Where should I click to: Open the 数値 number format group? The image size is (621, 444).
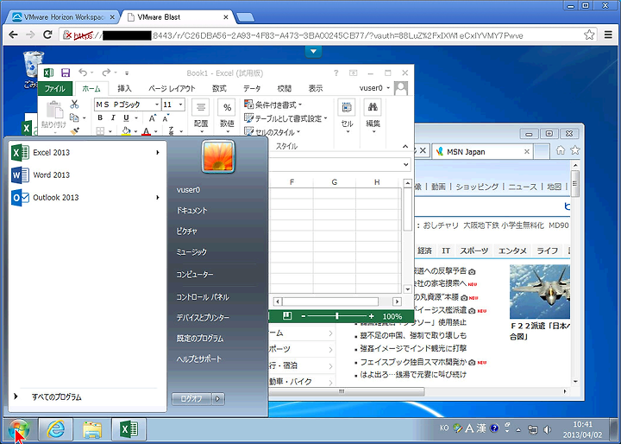point(227,117)
